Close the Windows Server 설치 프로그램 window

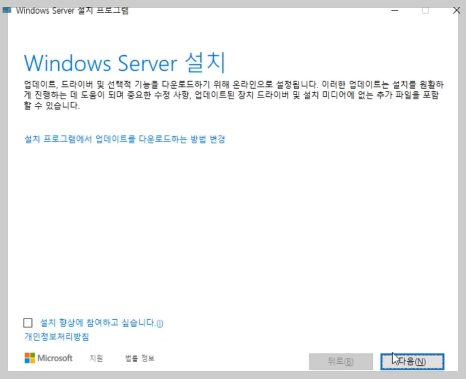(x=457, y=10)
